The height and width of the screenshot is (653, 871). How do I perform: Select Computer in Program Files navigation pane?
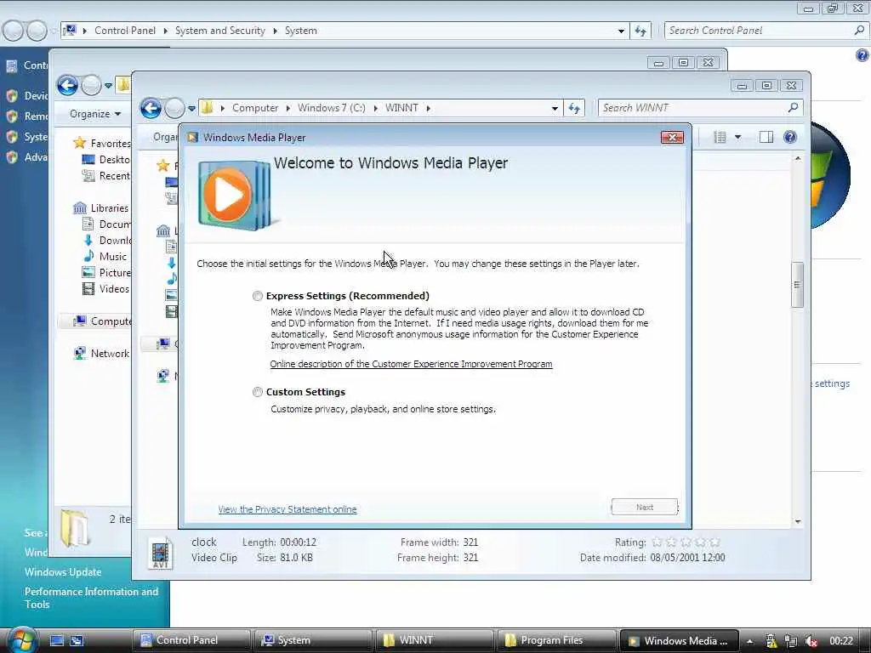pos(111,321)
